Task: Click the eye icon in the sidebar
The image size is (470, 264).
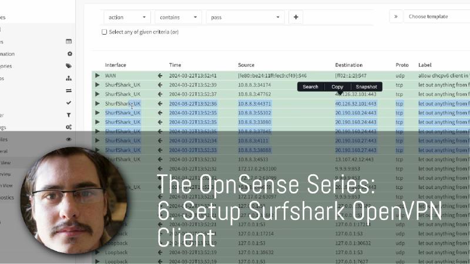Action: pyautogui.click(x=69, y=139)
